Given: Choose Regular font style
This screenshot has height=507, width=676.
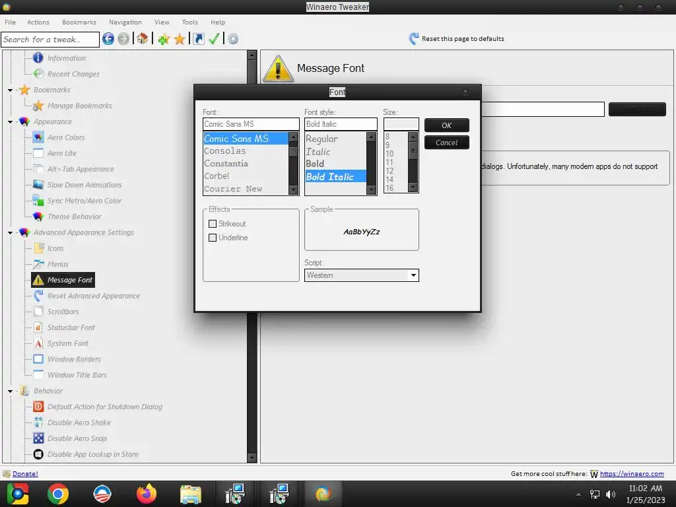Looking at the screenshot, I should 335,139.
